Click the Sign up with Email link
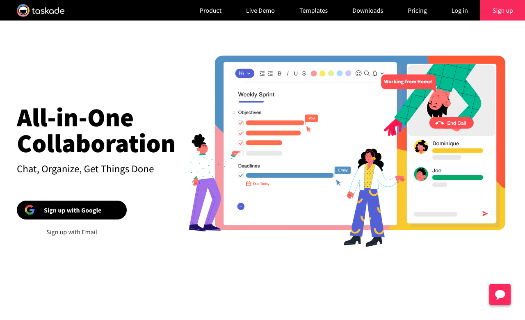This screenshot has width=525, height=320. click(72, 232)
